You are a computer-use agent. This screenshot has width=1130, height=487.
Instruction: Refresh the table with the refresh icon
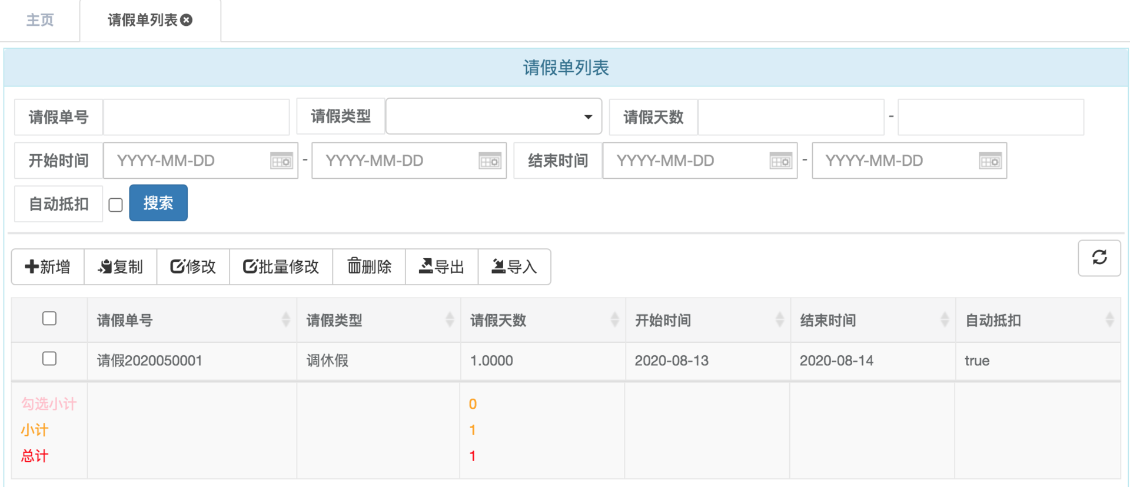(x=1099, y=258)
